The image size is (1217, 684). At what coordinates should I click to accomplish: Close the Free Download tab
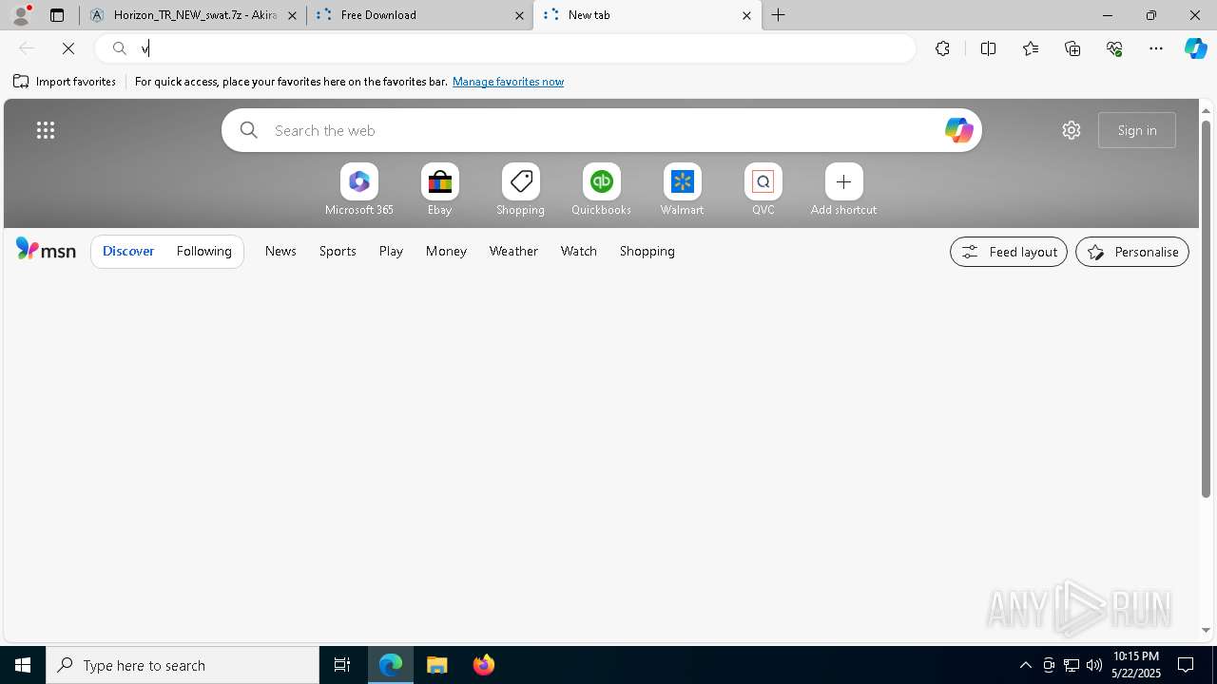pyautogui.click(x=520, y=15)
